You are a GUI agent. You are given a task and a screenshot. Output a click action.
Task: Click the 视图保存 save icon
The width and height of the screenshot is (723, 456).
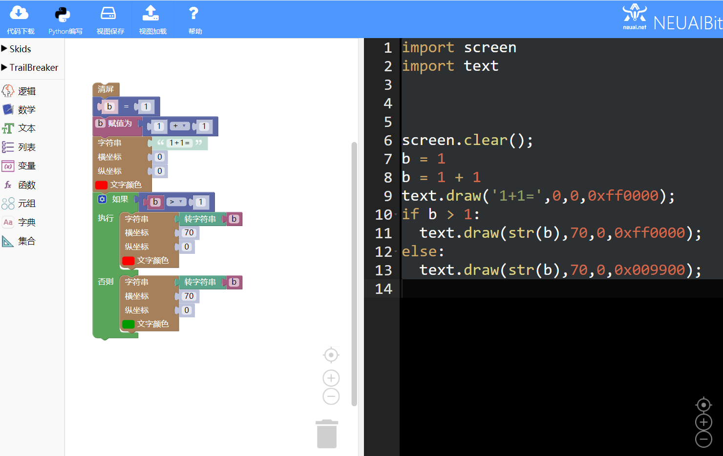tap(108, 13)
